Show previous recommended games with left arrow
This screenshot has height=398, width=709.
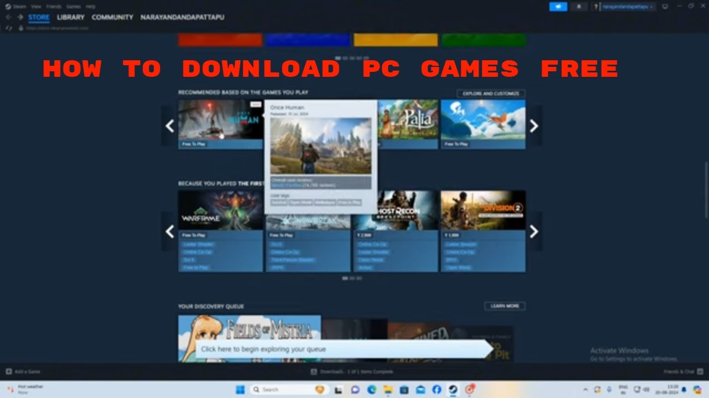[169, 126]
